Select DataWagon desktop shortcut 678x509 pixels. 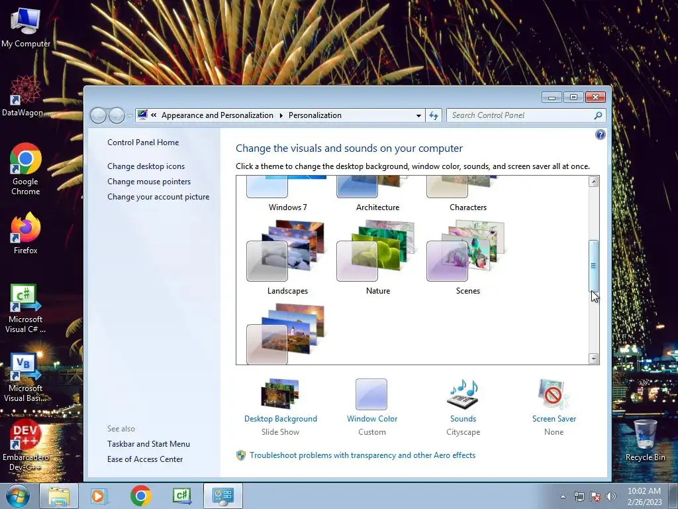26,96
